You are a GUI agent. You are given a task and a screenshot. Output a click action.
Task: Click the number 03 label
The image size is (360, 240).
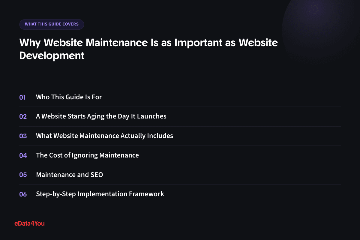click(23, 136)
